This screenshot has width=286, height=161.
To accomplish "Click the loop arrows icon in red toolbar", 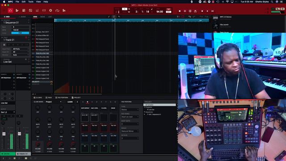I will click(x=57, y=11).
